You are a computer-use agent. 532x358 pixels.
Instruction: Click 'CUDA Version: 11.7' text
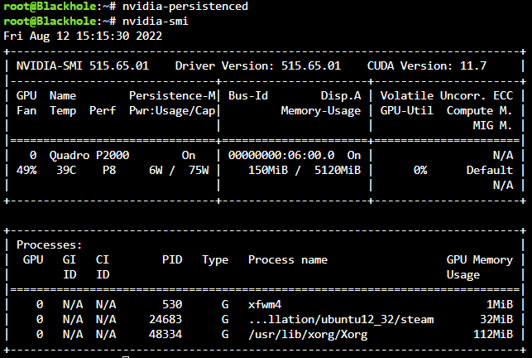[427, 65]
